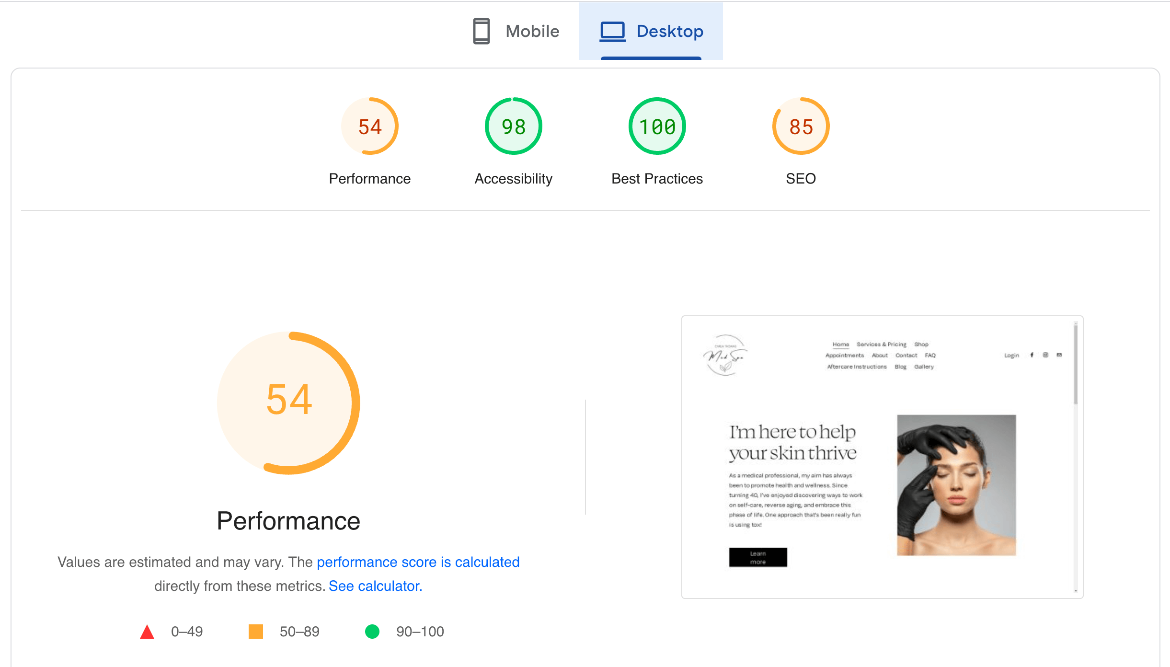Select the Desktop tab
Screen dimensions: 1170x667
651,31
